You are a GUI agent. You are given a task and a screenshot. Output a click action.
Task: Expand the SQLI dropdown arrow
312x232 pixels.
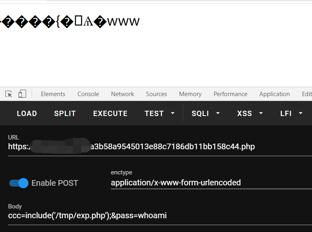coord(218,113)
